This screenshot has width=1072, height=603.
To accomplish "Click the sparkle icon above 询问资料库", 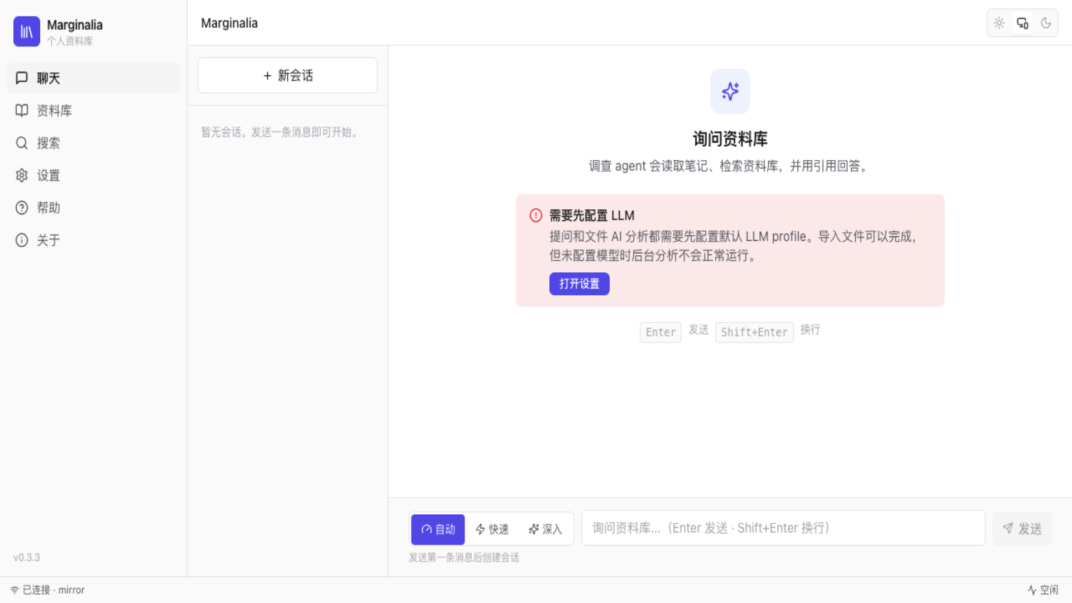I will 730,92.
